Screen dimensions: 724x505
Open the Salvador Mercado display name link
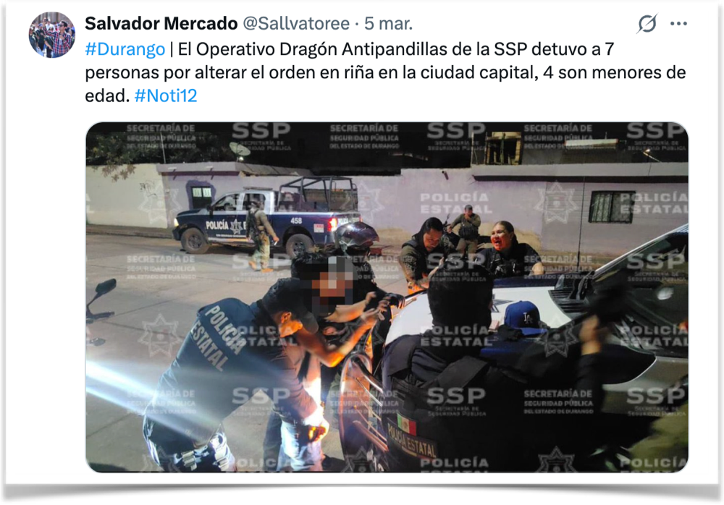tap(161, 23)
